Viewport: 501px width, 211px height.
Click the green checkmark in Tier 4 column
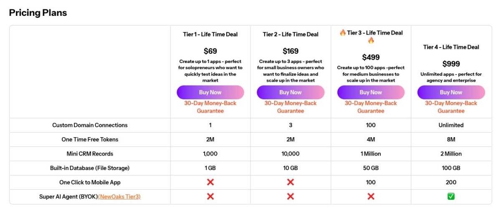click(x=451, y=196)
